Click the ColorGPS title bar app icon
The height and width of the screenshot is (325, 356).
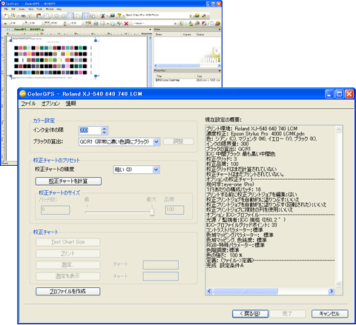point(23,93)
